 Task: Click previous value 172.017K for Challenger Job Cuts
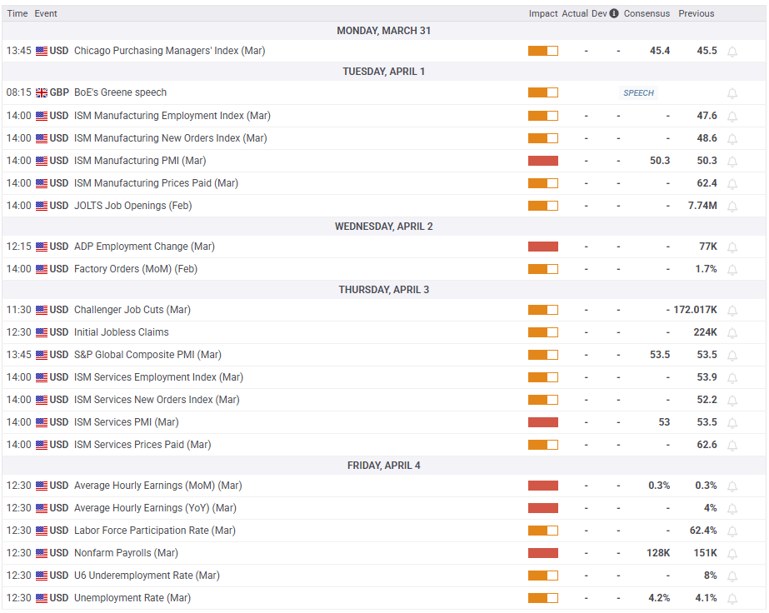click(695, 310)
